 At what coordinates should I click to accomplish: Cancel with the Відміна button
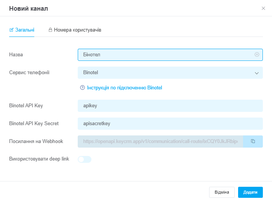pyautogui.click(x=222, y=192)
